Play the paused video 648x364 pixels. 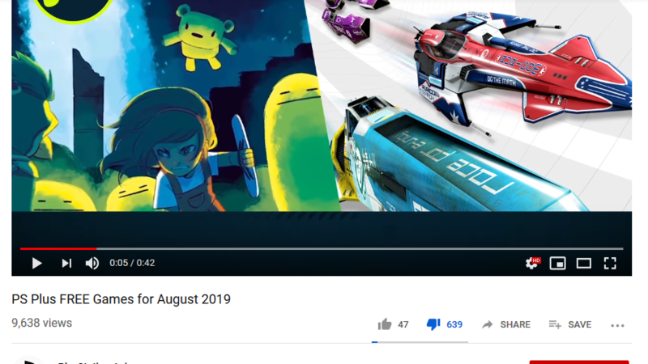click(36, 264)
